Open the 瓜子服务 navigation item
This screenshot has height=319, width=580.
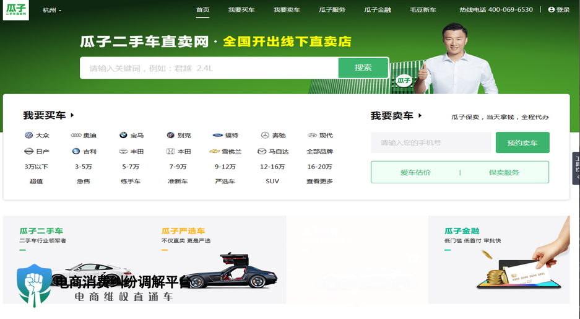pos(332,10)
